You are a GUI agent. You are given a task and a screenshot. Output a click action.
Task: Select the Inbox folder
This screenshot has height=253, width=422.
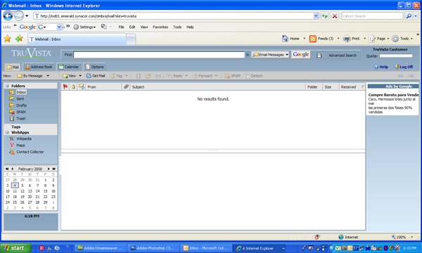pos(21,92)
